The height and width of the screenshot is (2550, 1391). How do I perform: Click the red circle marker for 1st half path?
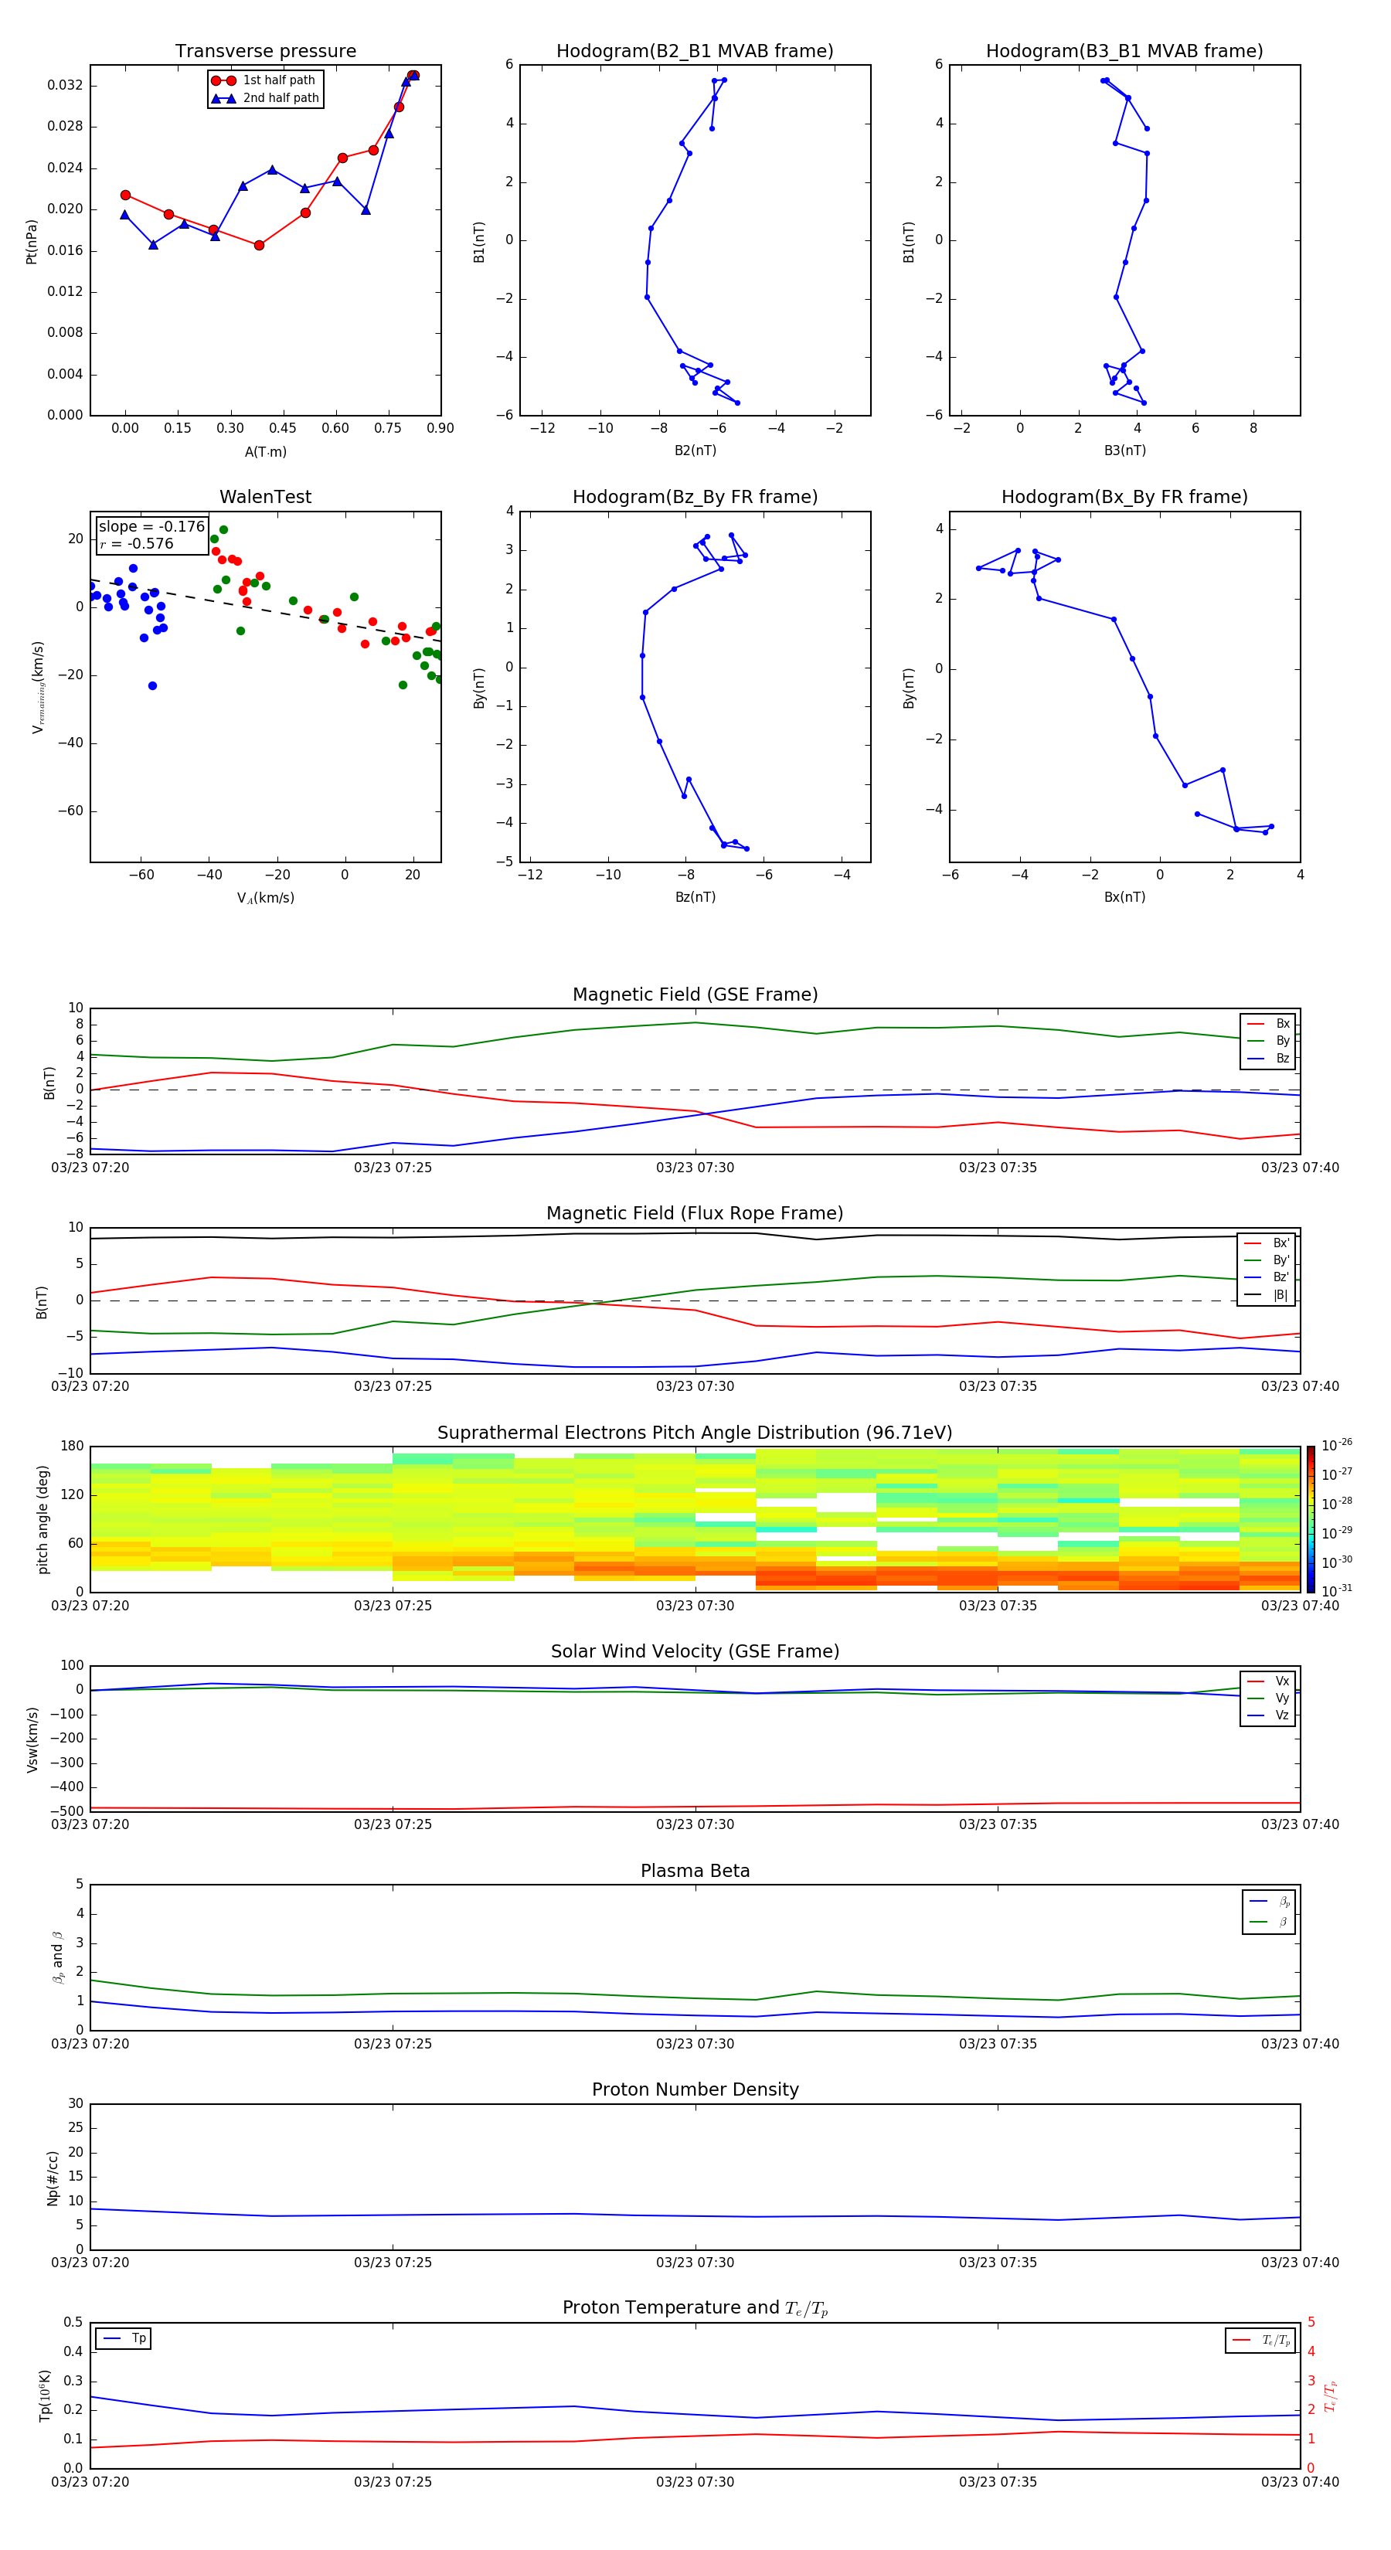224,80
